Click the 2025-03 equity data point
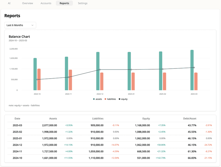221x167 pixels. tap(194, 68)
